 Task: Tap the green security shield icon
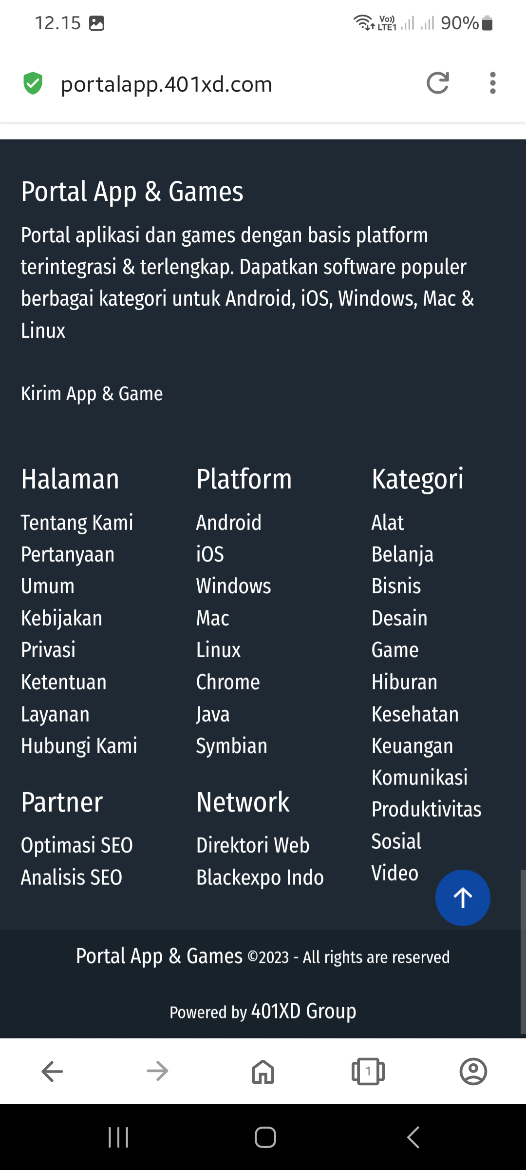point(32,83)
